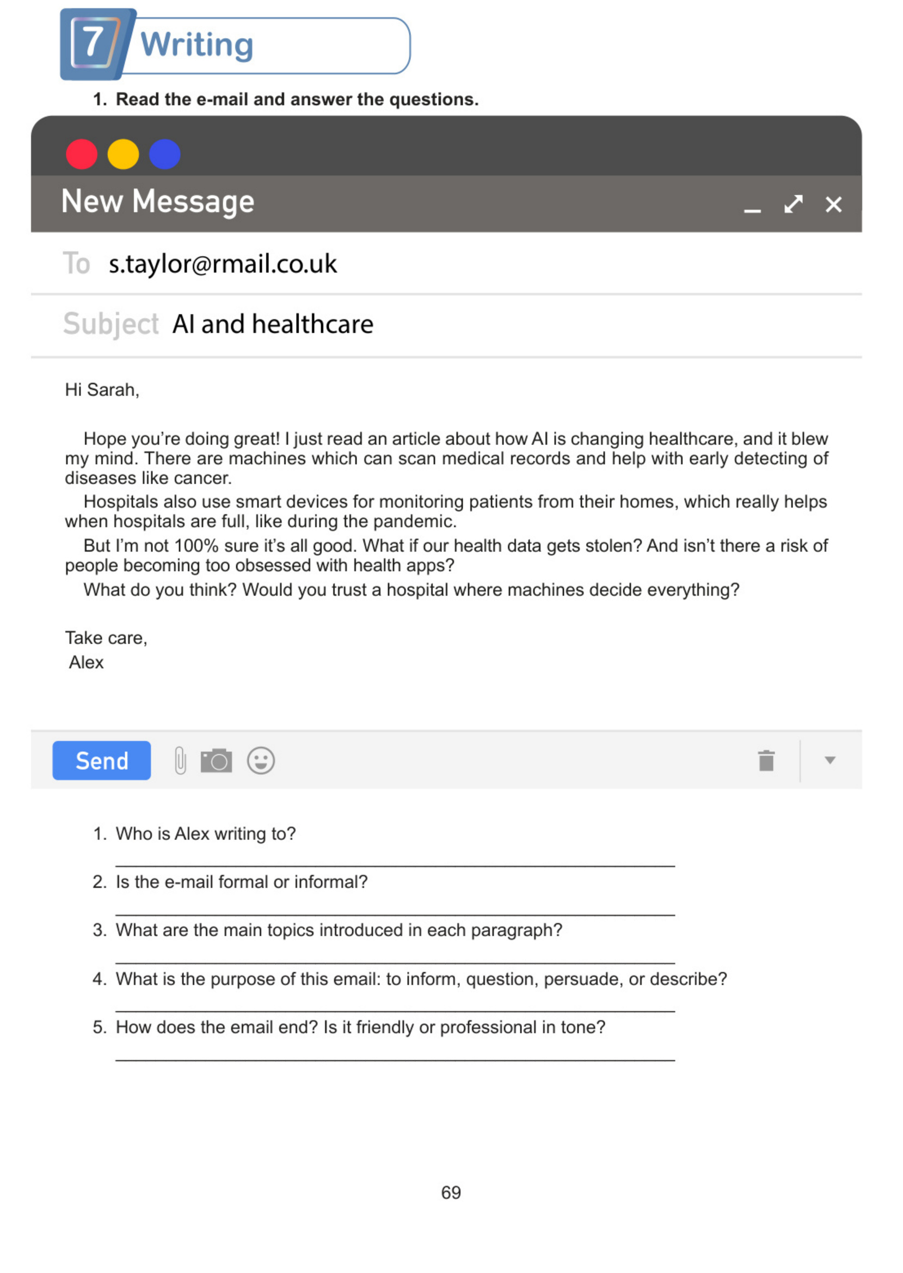903x1273 pixels.
Task: Click the 'Writing' section 7 heading
Action: (197, 45)
